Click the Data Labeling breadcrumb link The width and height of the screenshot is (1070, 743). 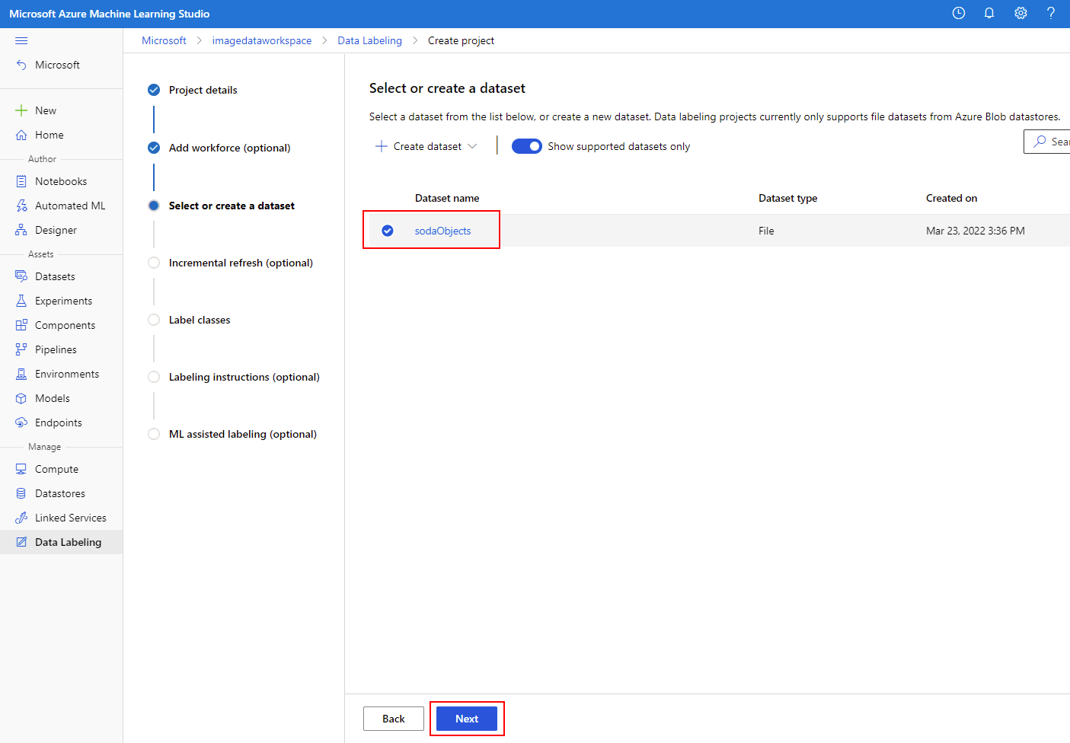click(370, 40)
